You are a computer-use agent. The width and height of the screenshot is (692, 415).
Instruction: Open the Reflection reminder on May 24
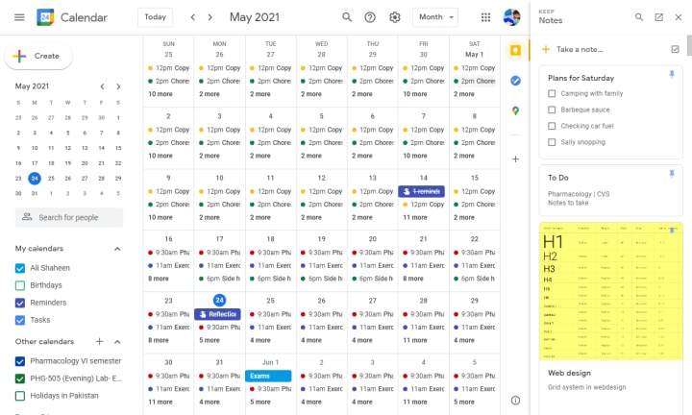[217, 314]
